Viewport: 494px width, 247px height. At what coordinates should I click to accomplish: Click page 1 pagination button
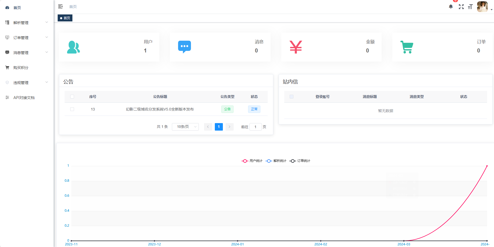point(219,127)
